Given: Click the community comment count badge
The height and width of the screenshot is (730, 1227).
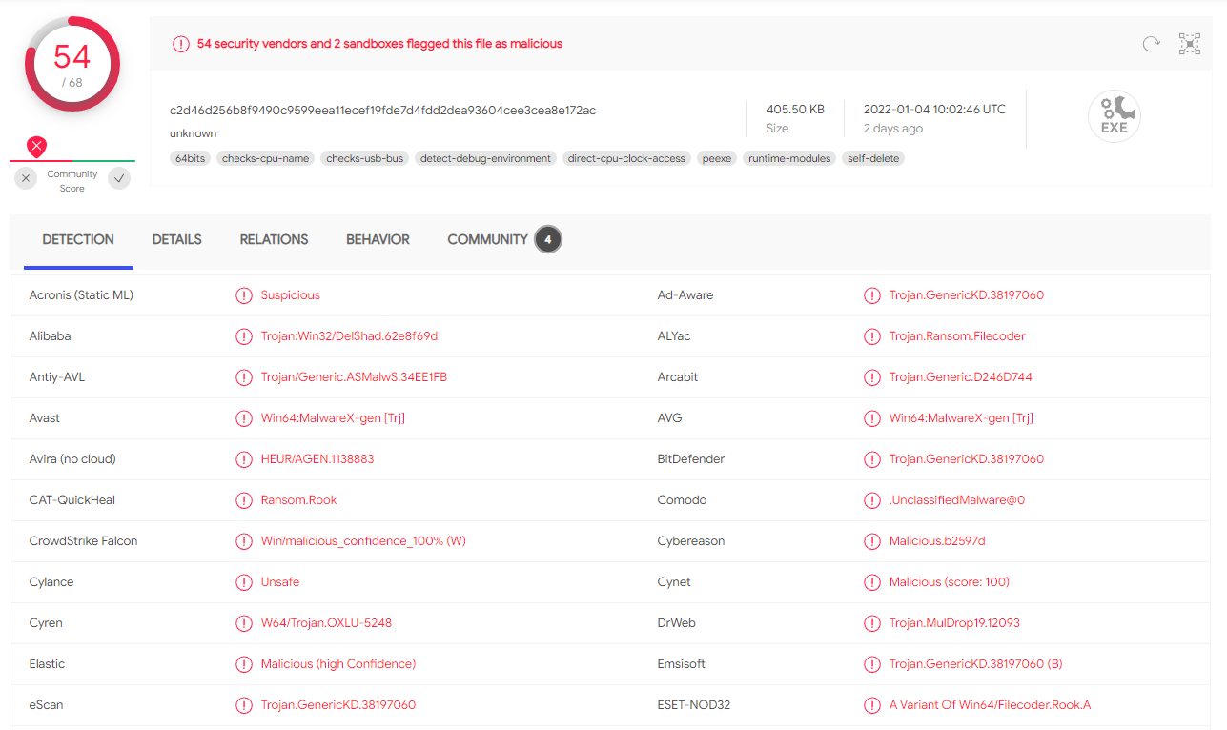Looking at the screenshot, I should pyautogui.click(x=548, y=240).
